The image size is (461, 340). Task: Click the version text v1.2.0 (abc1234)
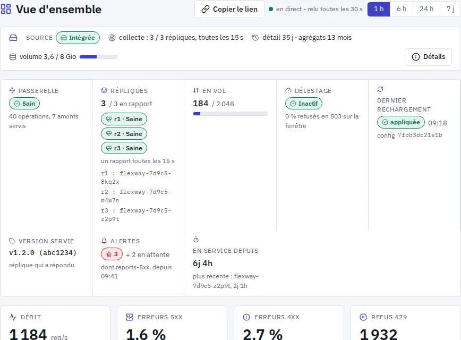click(x=42, y=253)
